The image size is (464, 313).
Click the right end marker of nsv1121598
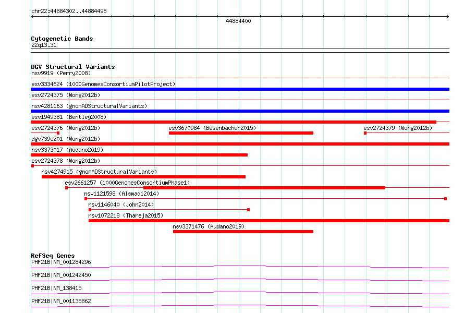445,199
